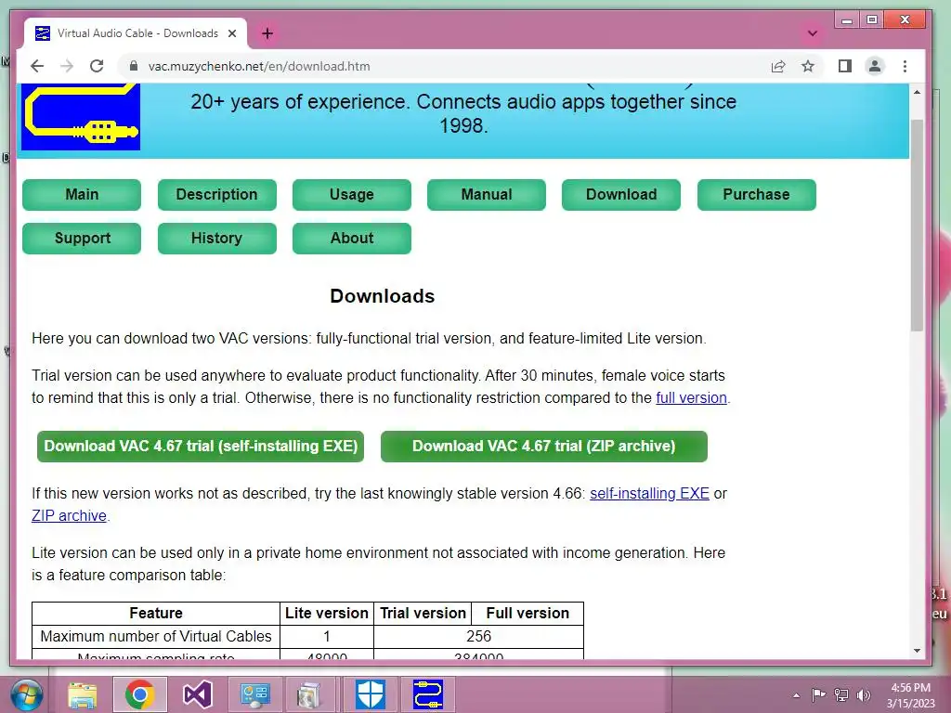951x713 pixels.
Task: Open the tab search dropdown arrow
Action: click(813, 33)
